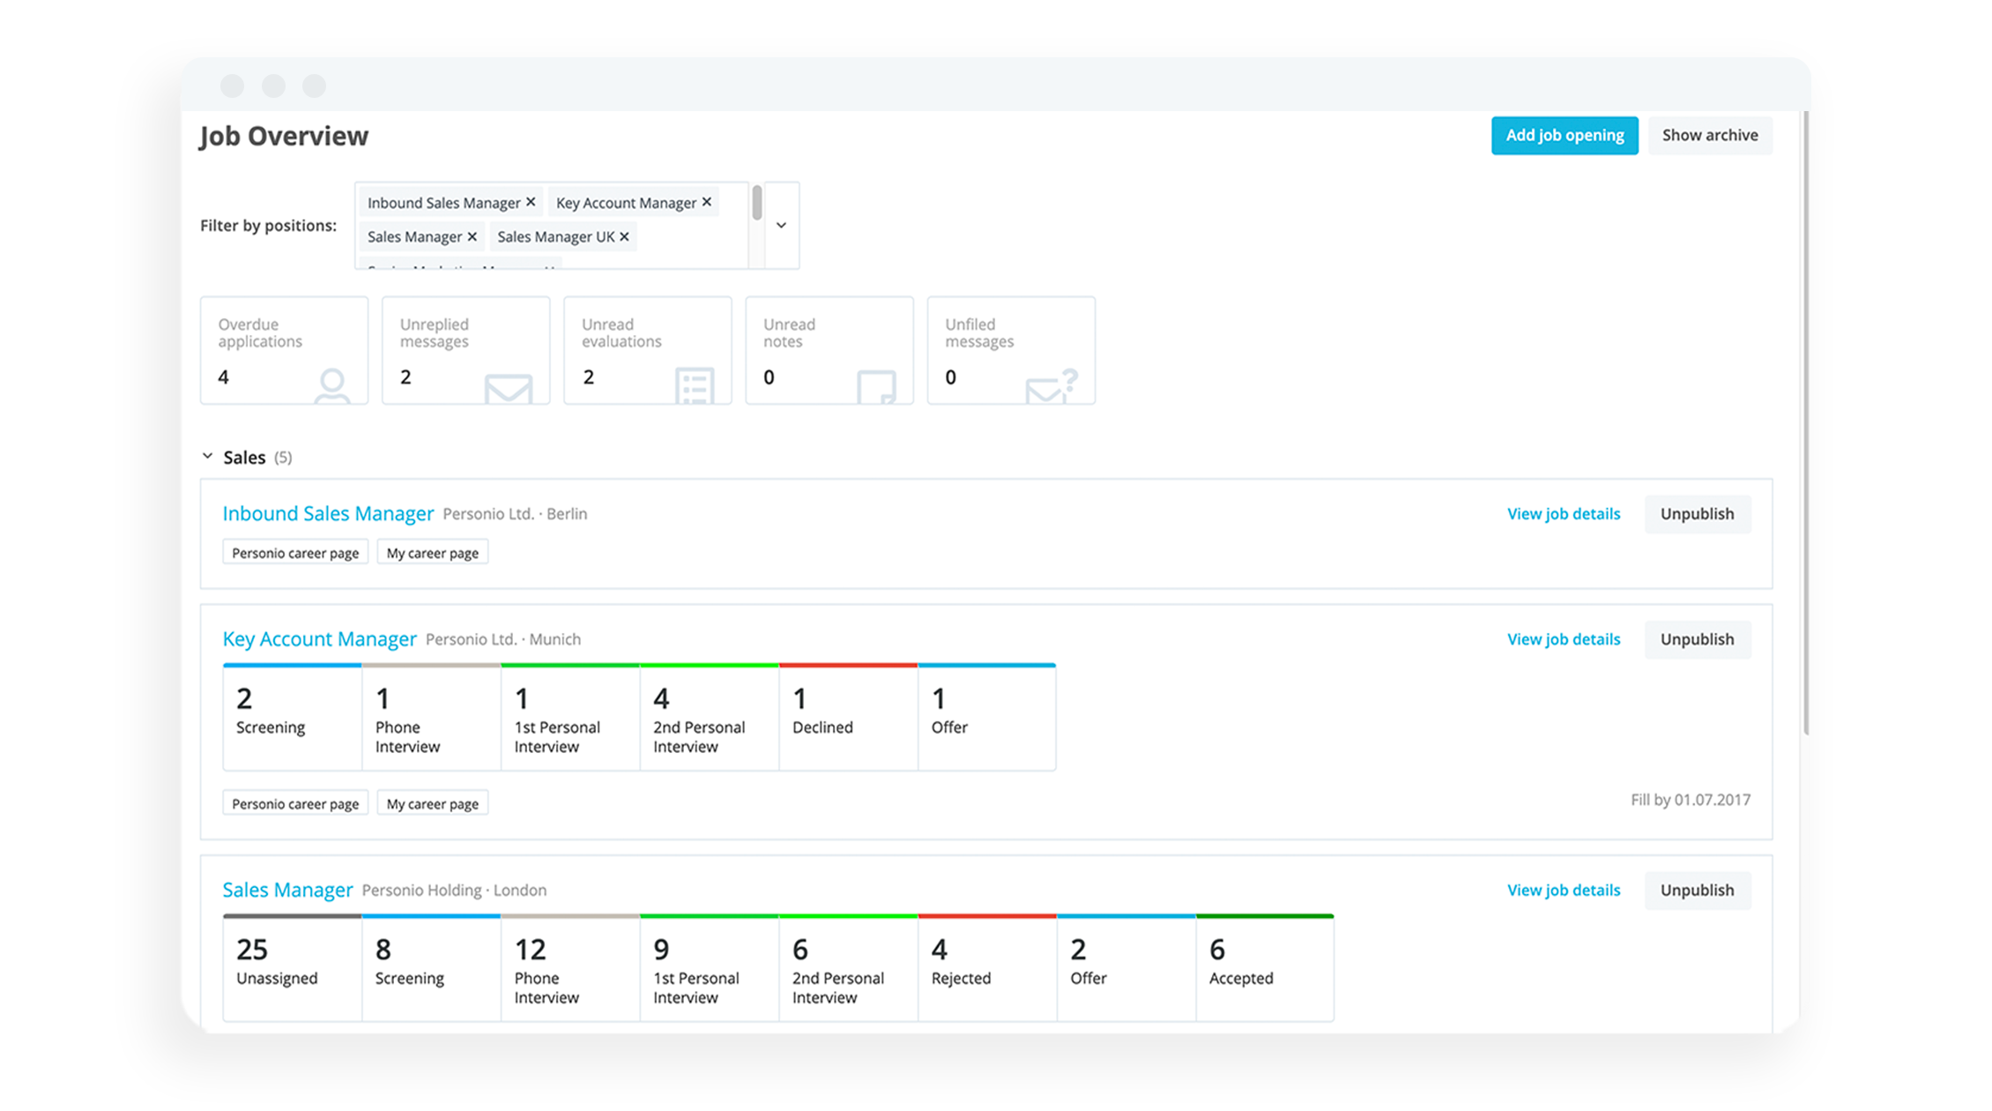Open job details for Key Account Manager
The height and width of the screenshot is (1111, 1992).
click(1565, 638)
